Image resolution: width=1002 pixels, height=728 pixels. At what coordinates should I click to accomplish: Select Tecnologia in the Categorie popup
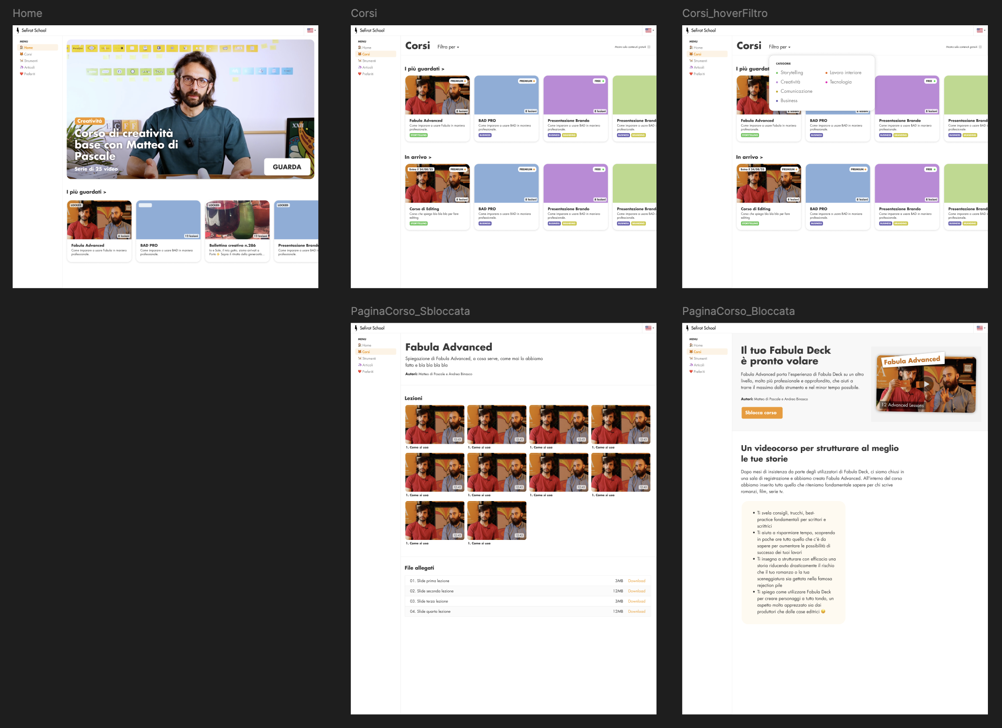click(840, 82)
